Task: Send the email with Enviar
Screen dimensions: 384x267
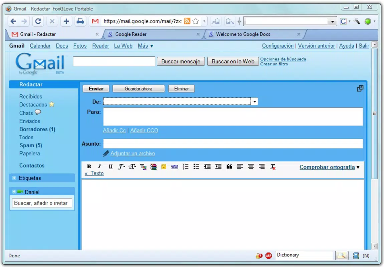Action: click(x=96, y=88)
